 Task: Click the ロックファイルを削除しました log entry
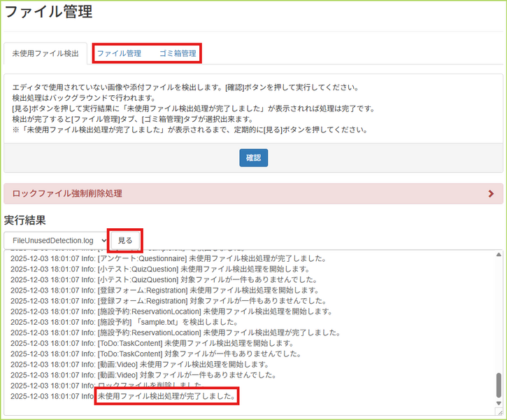click(x=150, y=386)
